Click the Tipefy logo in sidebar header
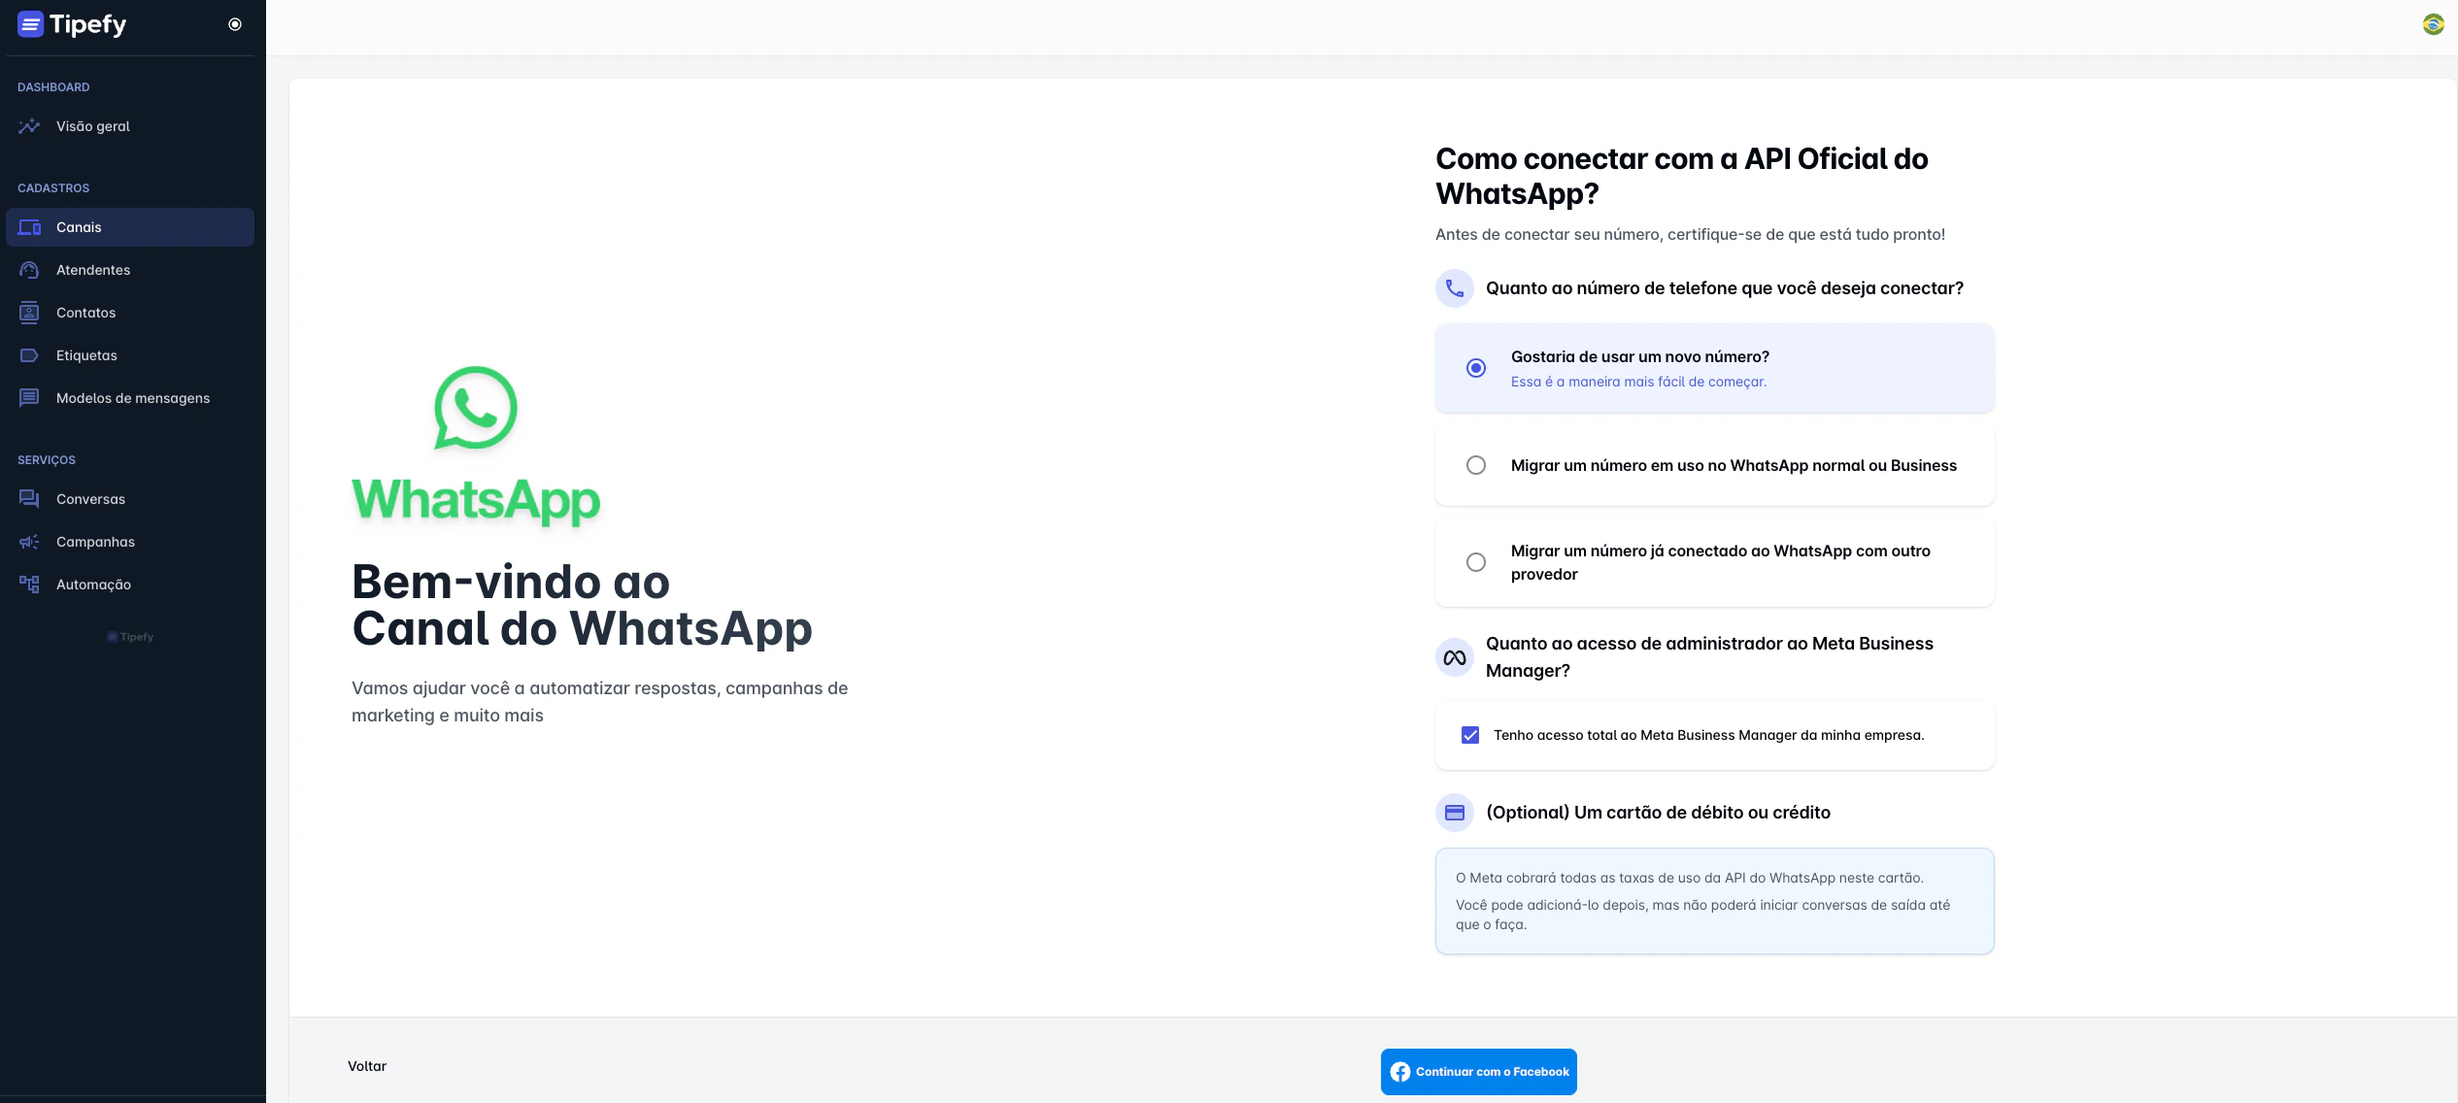This screenshot has width=2458, height=1103. coord(72,24)
